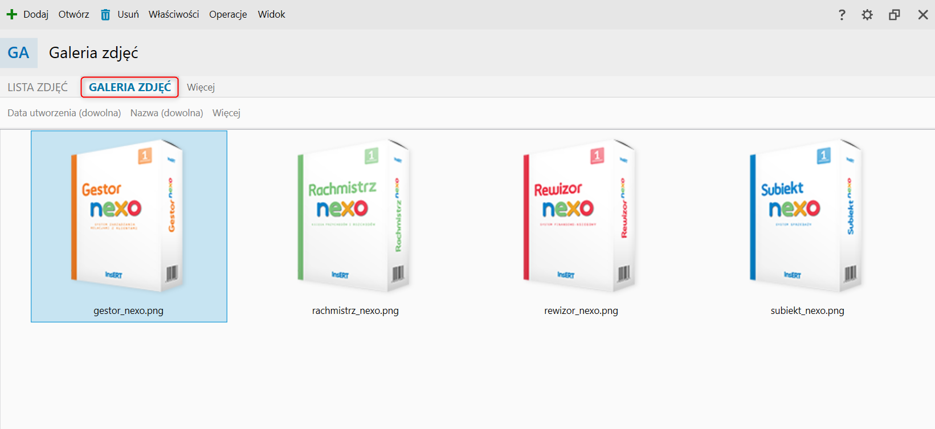Click the Galeria zdjęć window title
The image size is (935, 429).
[x=93, y=53]
